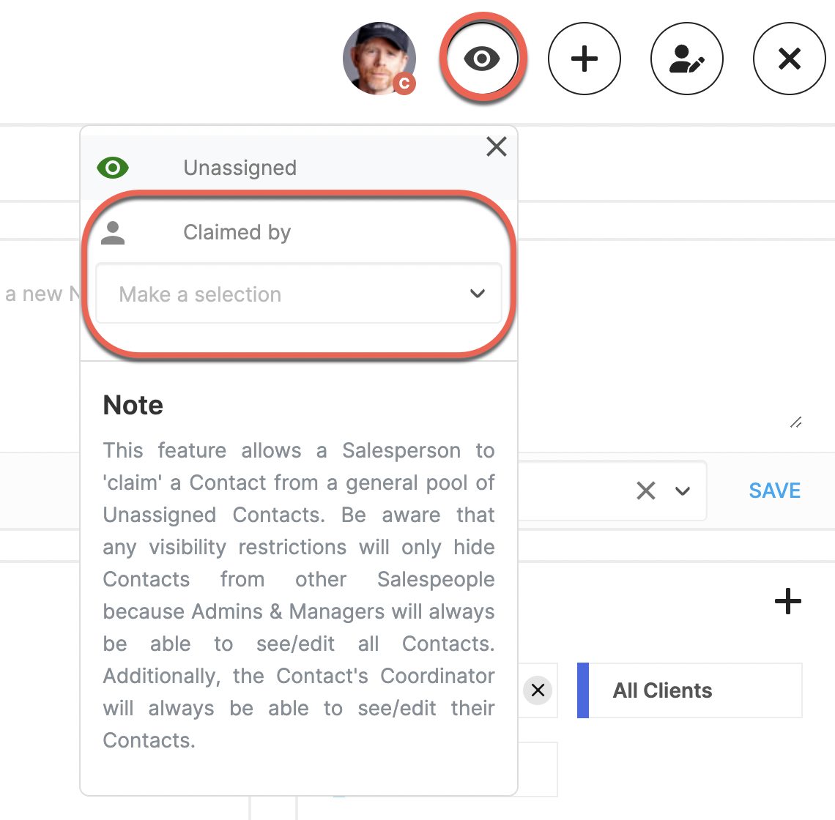Expand the dropdown chevron beside SAVE

(x=683, y=491)
